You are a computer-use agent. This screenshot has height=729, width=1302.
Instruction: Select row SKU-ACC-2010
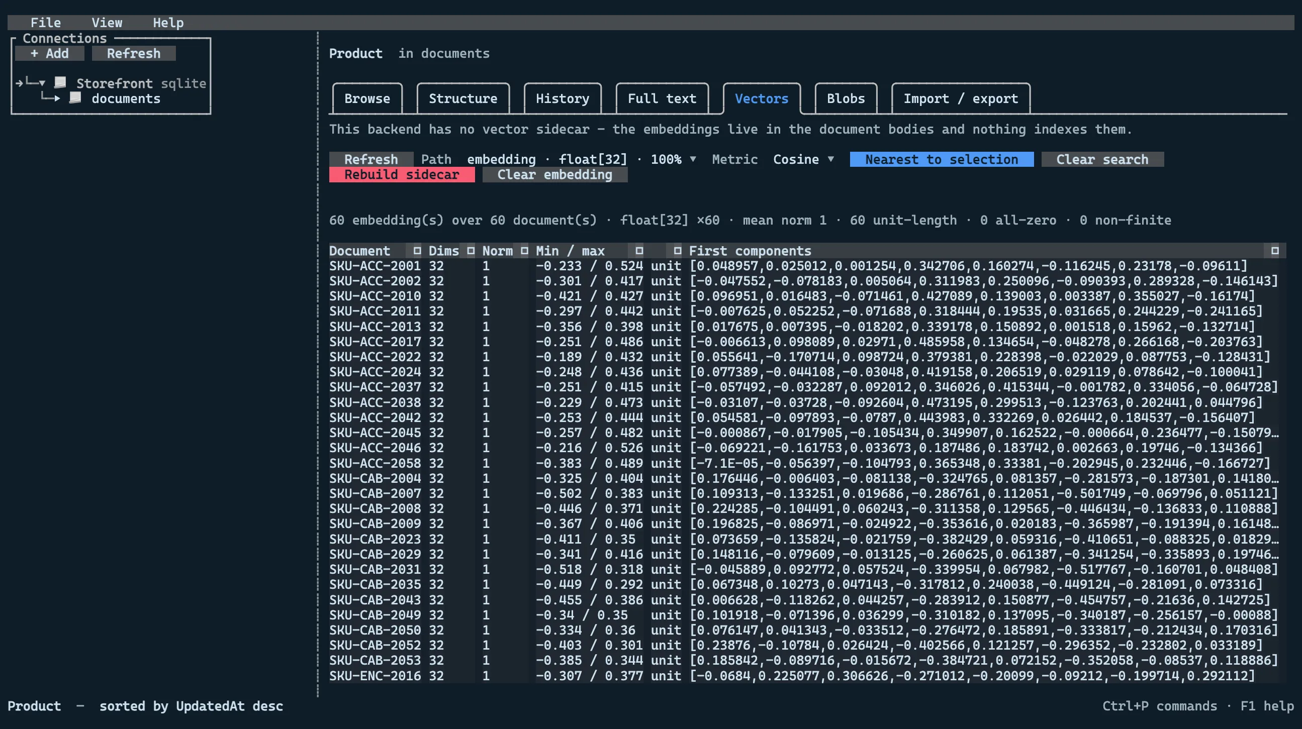tap(807, 296)
